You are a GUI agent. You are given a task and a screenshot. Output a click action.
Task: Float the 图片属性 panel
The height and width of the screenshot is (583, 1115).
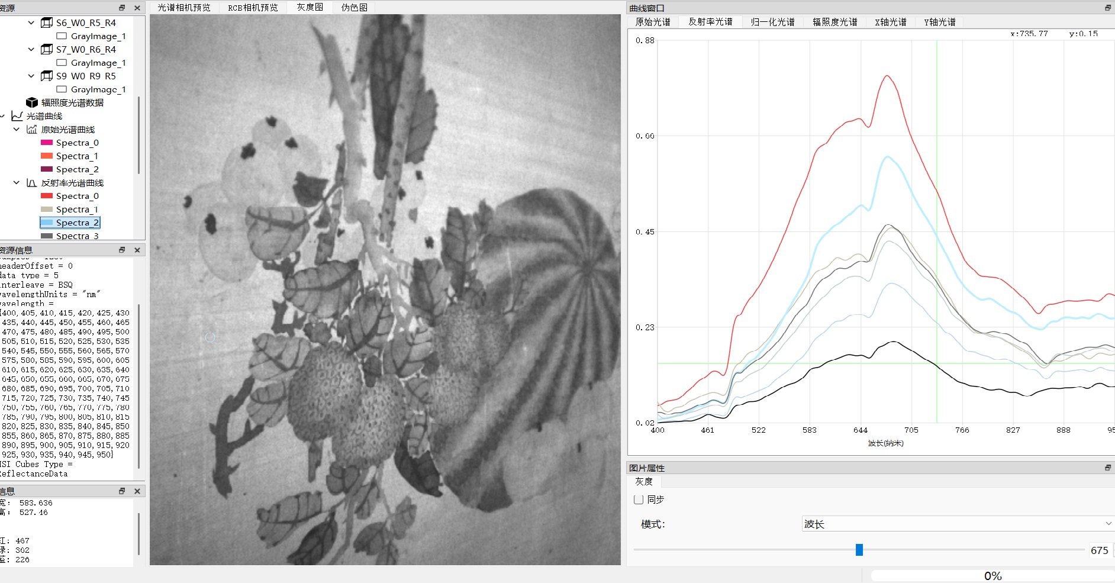click(x=1108, y=468)
